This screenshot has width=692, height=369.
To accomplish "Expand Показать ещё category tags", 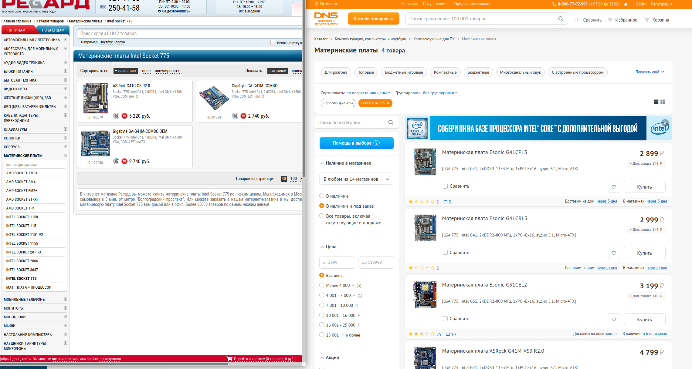I will click(650, 72).
